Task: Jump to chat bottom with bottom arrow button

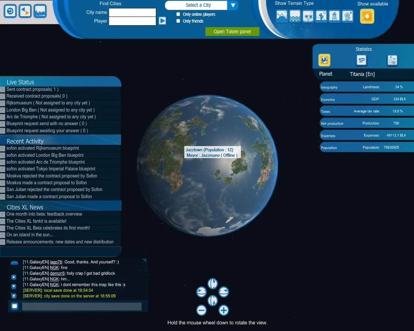Action: (14, 296)
